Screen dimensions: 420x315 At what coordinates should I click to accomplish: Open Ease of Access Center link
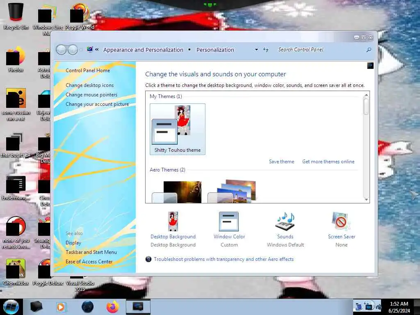89,261
